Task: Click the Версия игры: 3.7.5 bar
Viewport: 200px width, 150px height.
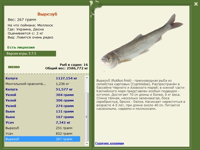Action: point(30,54)
